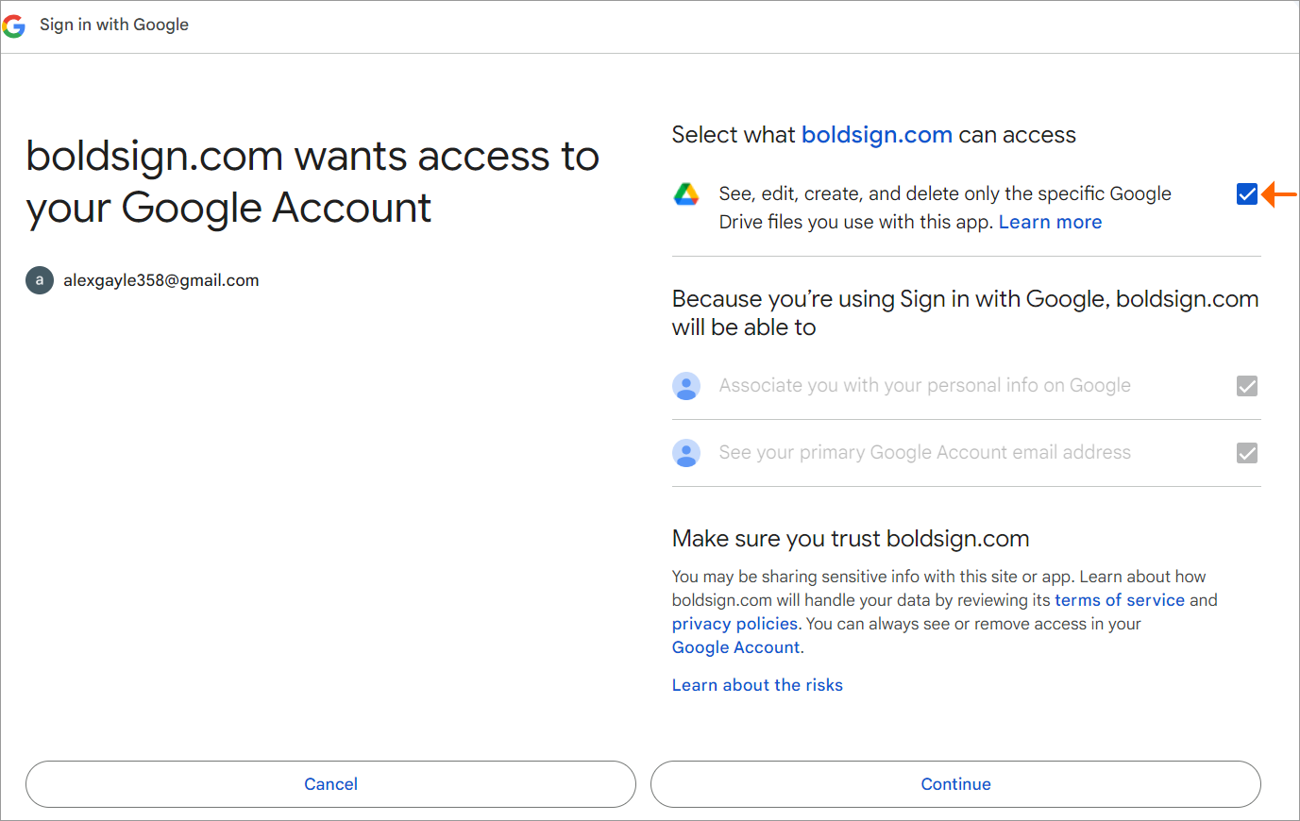Click the alexgayle358@gmail.com account email
This screenshot has width=1300, height=821.
160,280
